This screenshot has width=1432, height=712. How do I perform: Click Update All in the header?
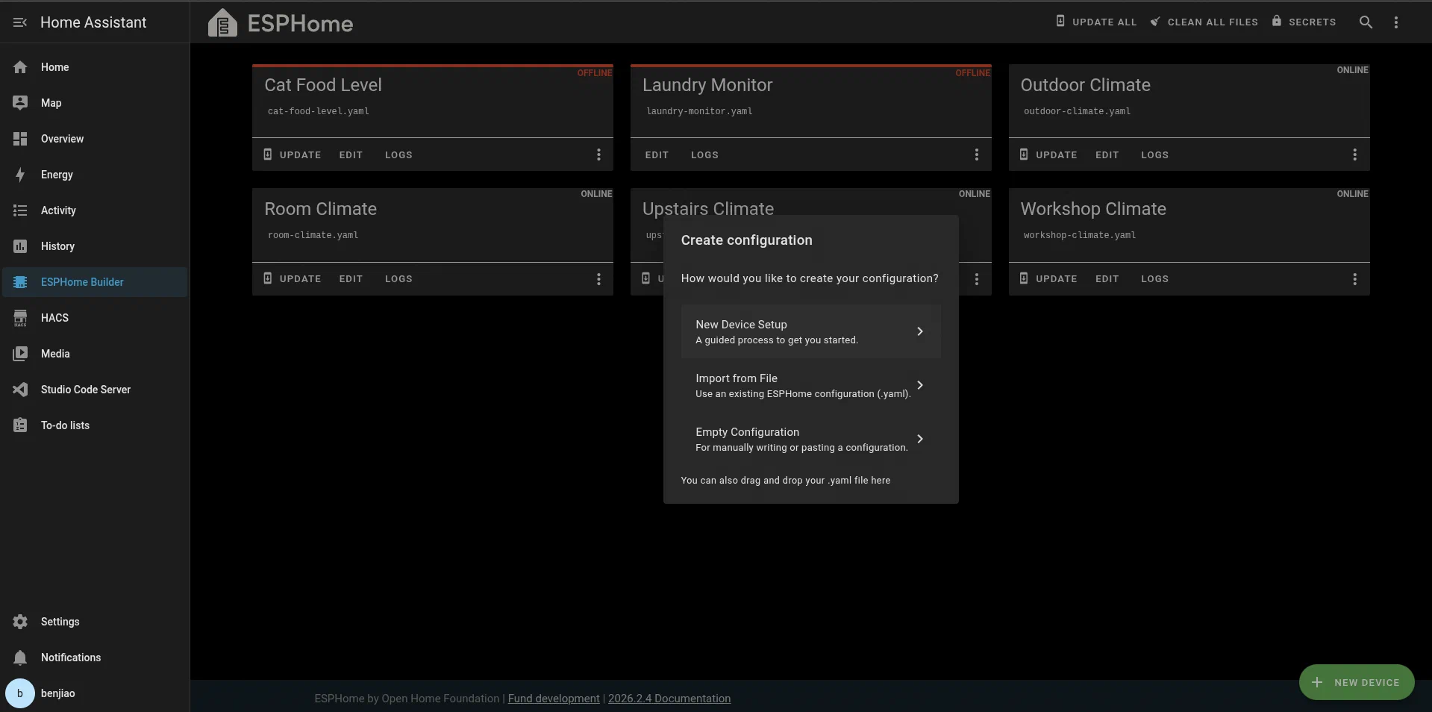(x=1096, y=22)
